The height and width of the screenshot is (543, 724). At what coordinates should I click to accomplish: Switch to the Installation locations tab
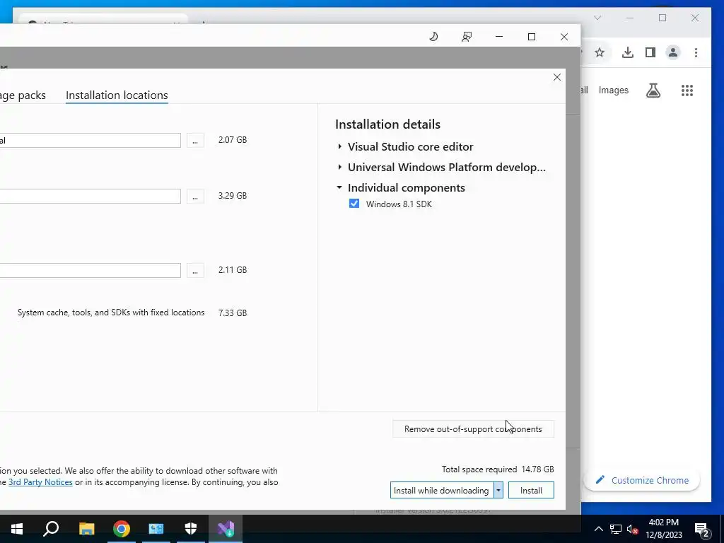point(117,95)
